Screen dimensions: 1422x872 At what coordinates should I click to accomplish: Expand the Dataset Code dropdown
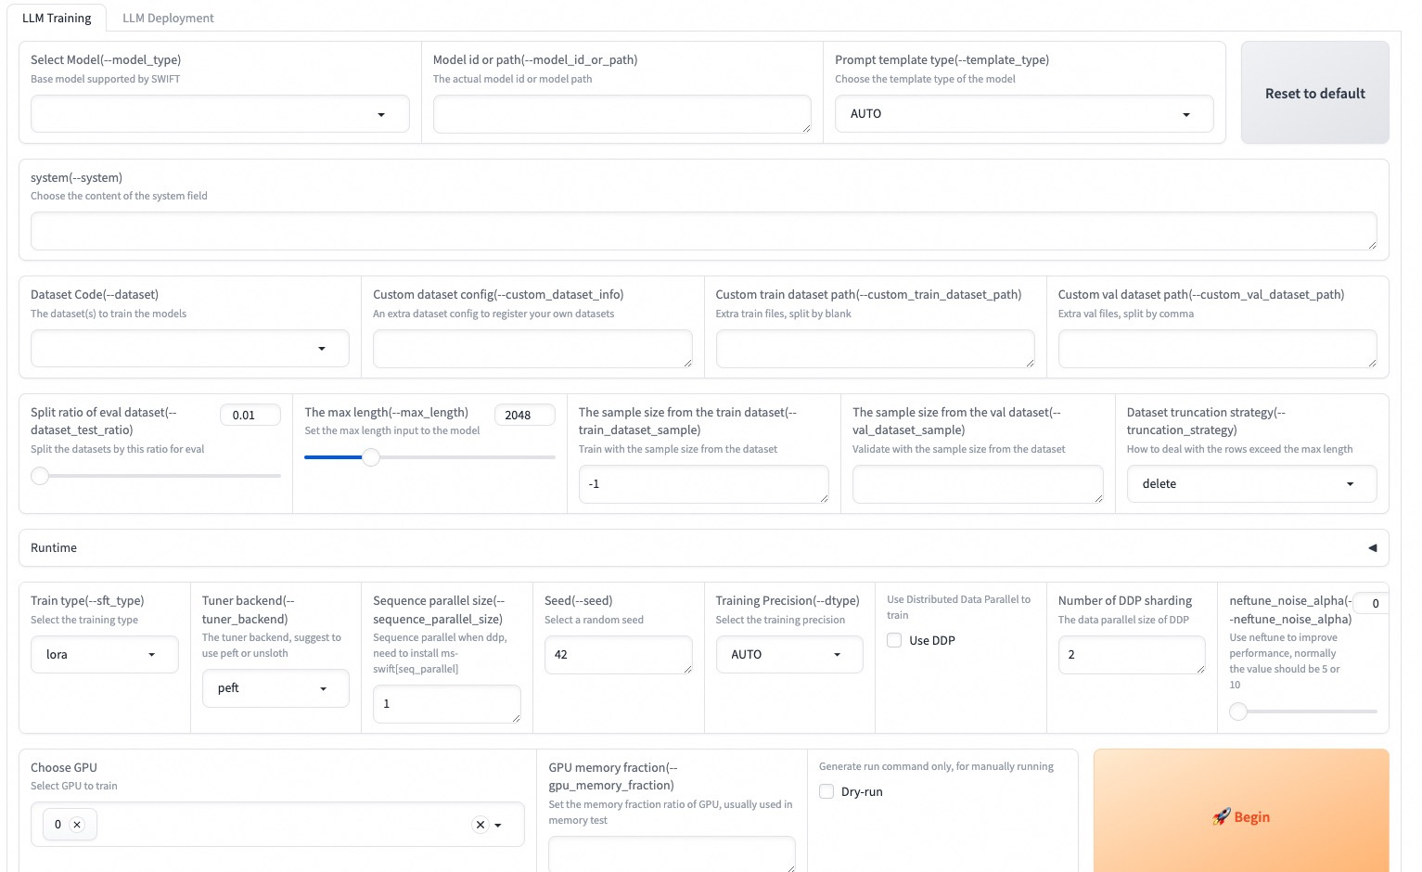(x=189, y=349)
